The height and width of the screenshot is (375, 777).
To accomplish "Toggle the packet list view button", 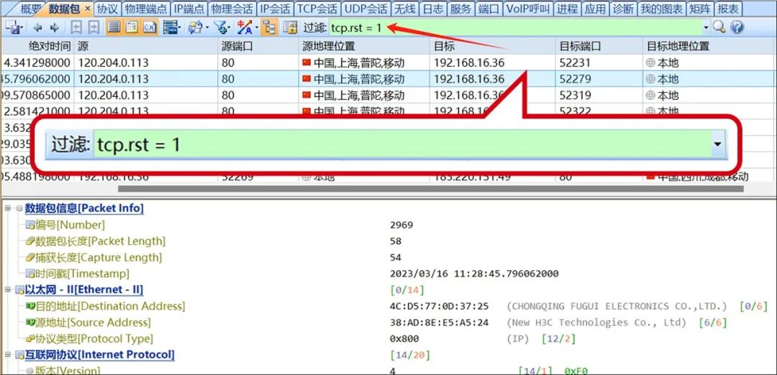I will pos(114,27).
